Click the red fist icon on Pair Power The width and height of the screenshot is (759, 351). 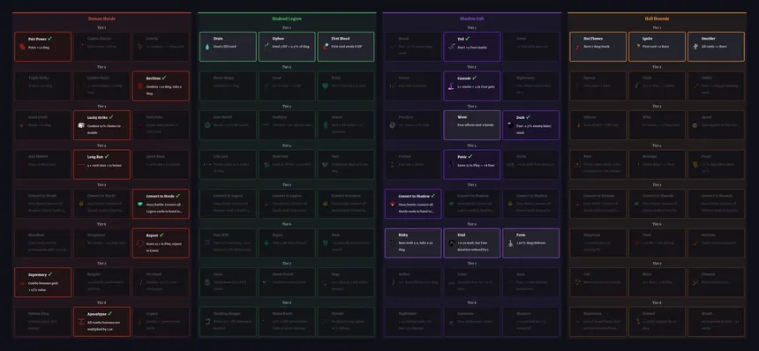click(x=22, y=48)
